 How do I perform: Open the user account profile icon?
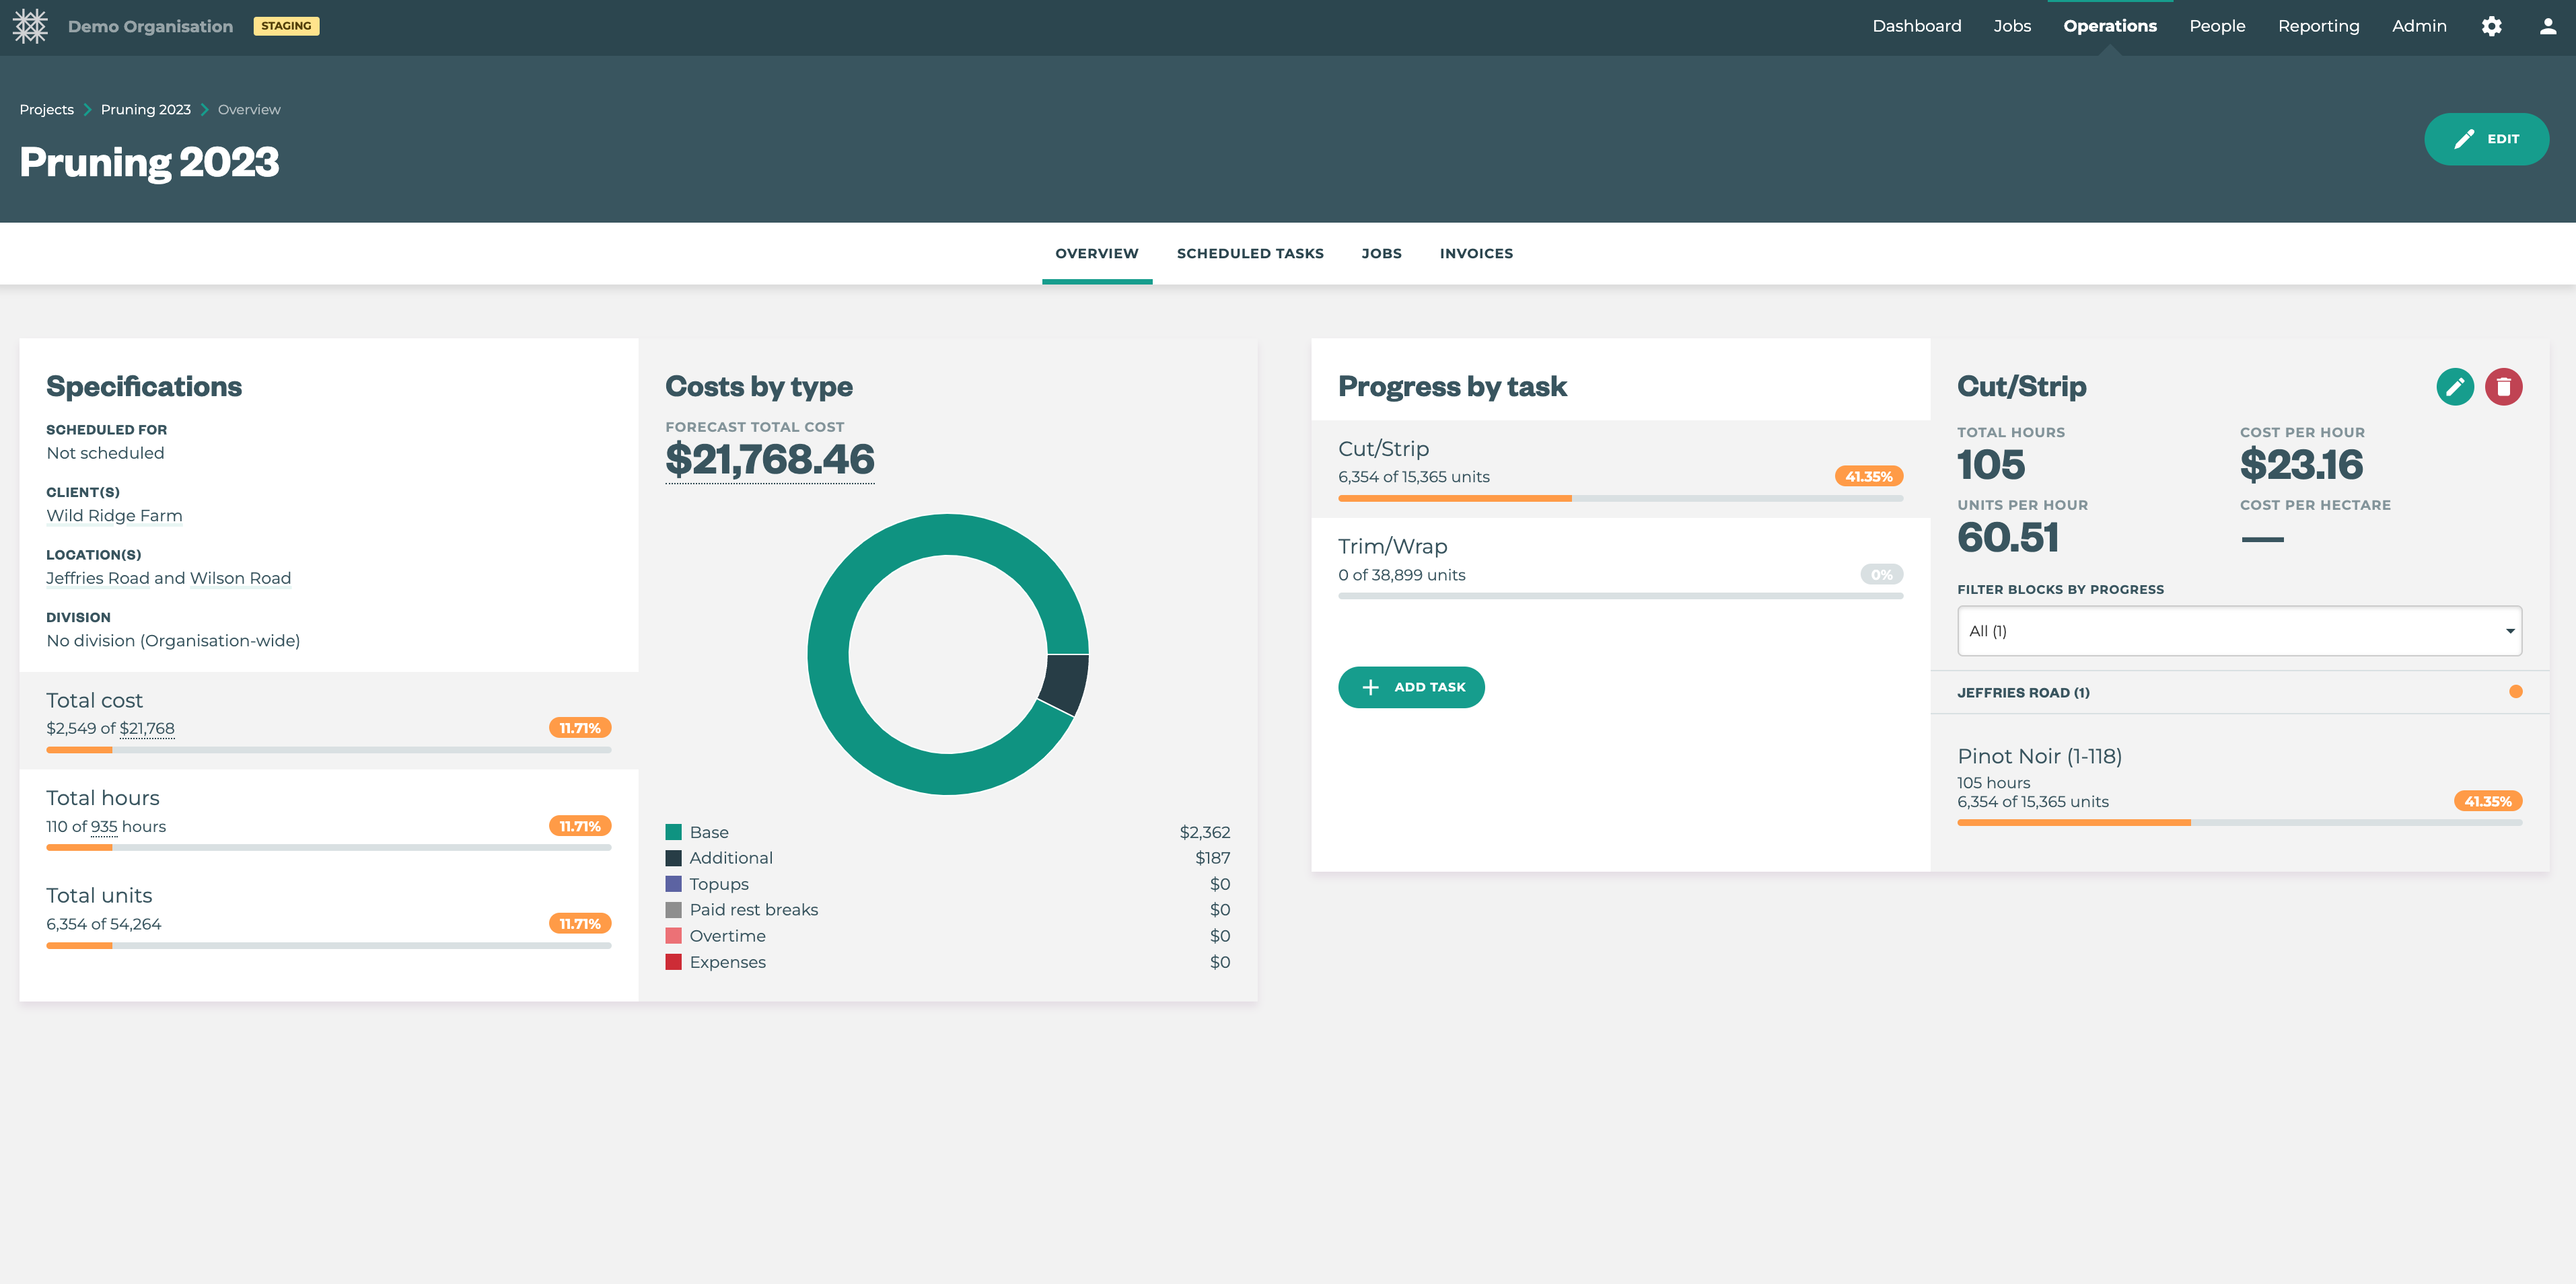[x=2547, y=26]
